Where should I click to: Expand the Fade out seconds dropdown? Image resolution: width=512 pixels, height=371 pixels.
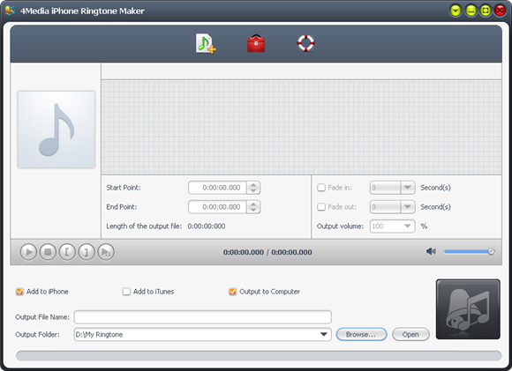(x=408, y=207)
